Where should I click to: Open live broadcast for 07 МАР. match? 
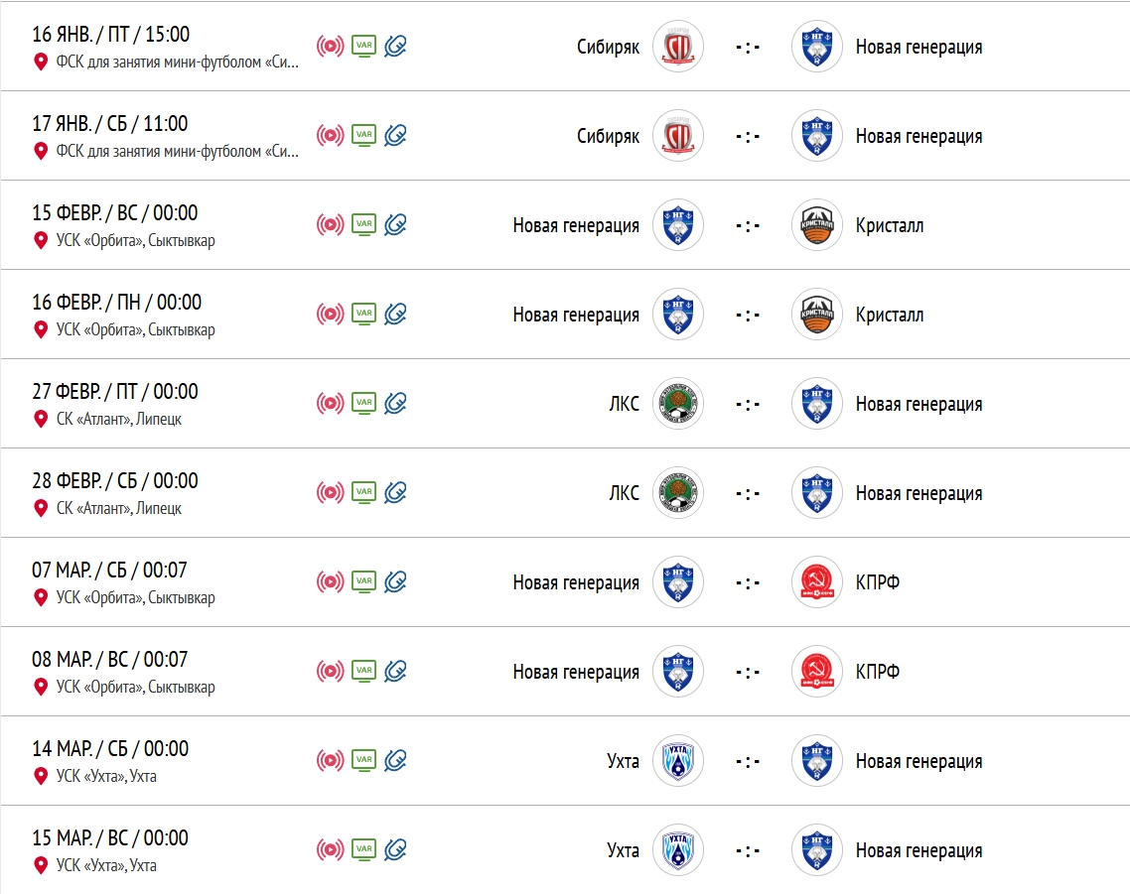pyautogui.click(x=331, y=581)
